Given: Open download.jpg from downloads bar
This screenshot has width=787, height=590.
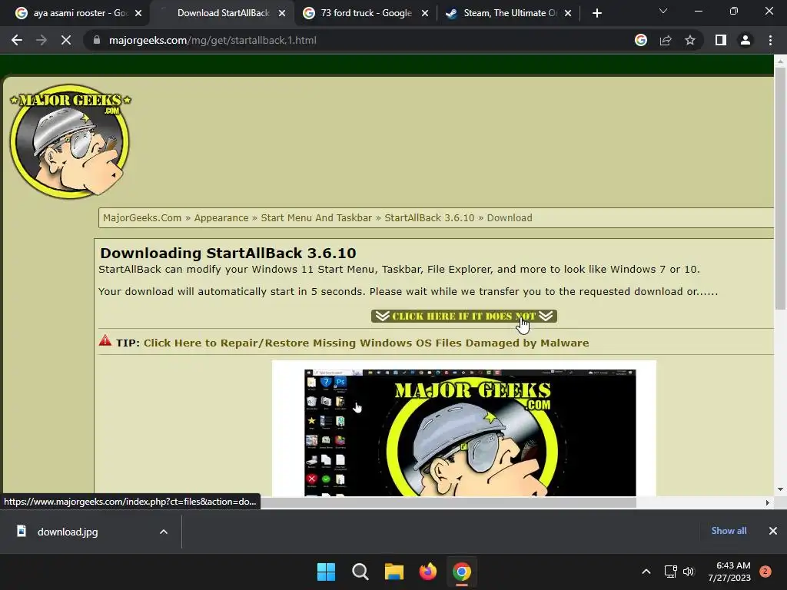Looking at the screenshot, I should [68, 532].
